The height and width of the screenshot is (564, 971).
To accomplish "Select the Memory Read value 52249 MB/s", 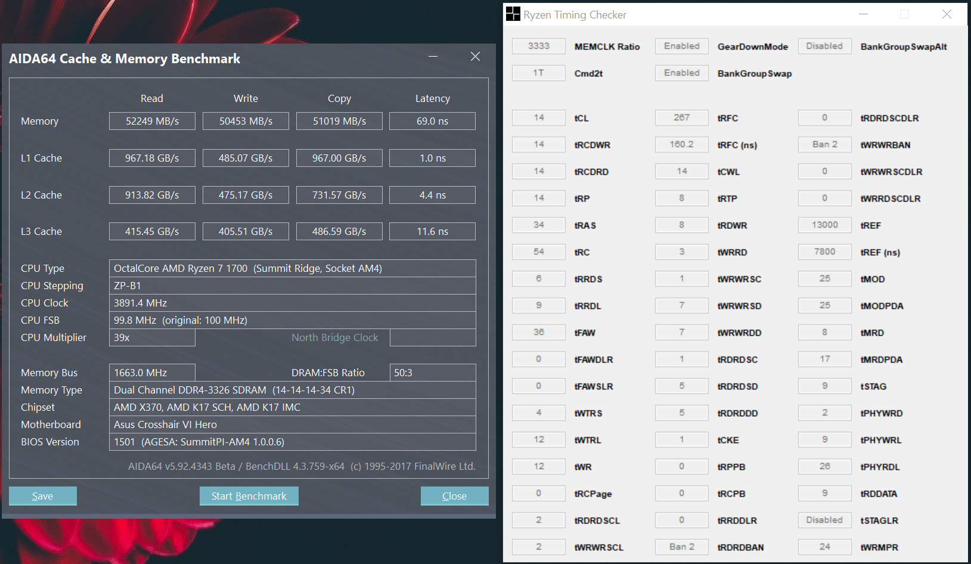I will (x=152, y=121).
